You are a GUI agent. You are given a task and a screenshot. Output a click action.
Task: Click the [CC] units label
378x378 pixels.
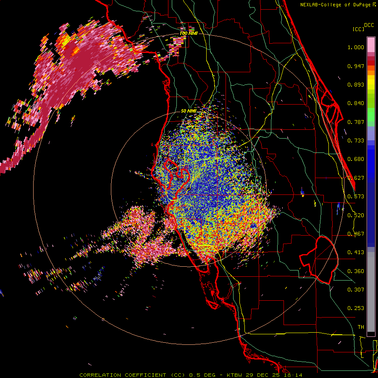click(x=358, y=29)
